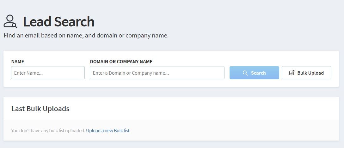
Task: Click the Lead Search person-magnifier icon
Action: [10, 21]
